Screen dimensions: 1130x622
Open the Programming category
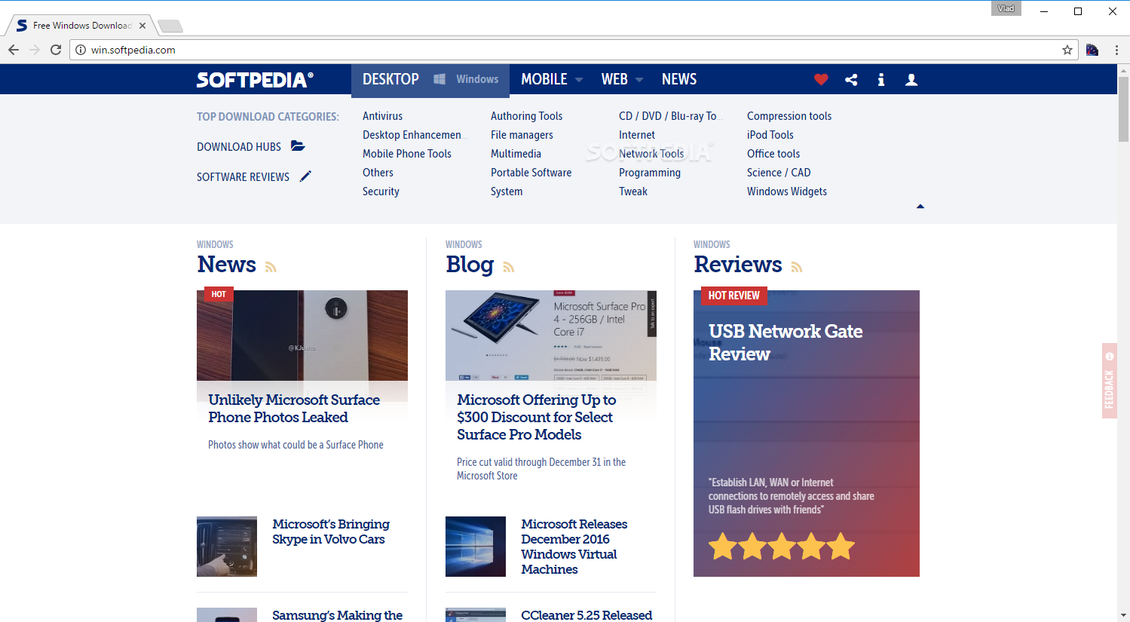650,173
